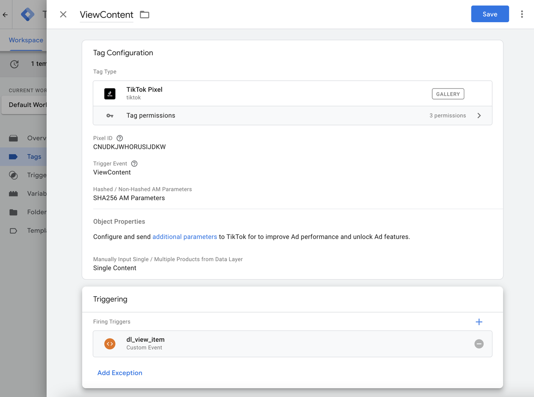Click the history refresh icon in background

[15, 64]
